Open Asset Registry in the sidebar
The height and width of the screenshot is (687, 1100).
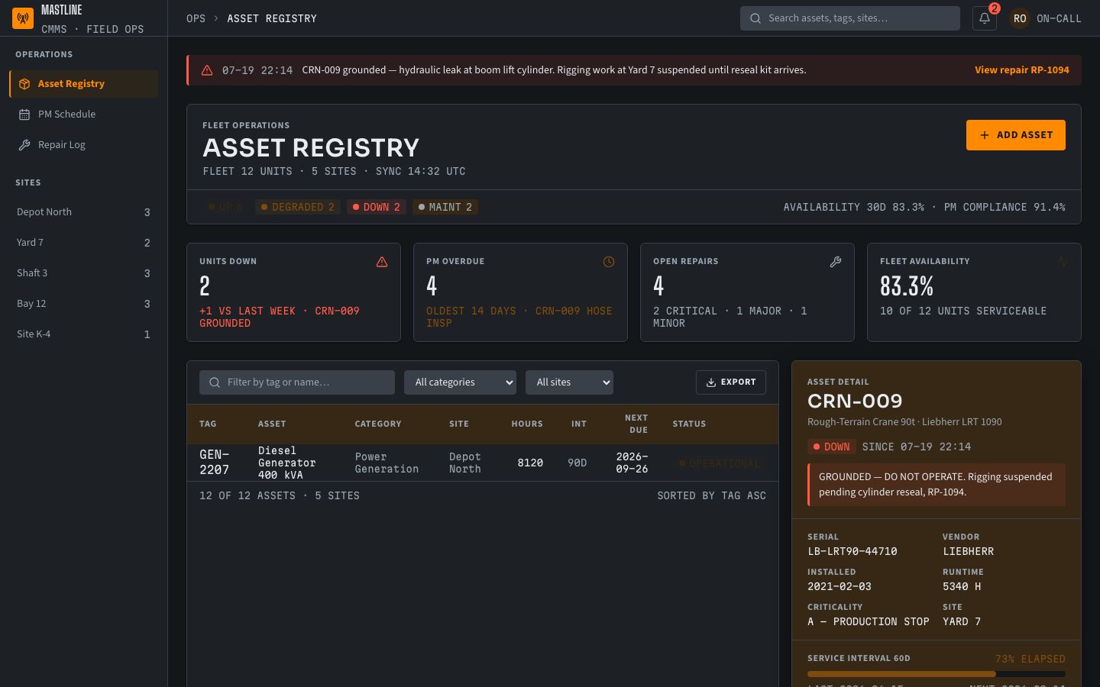[x=83, y=84]
